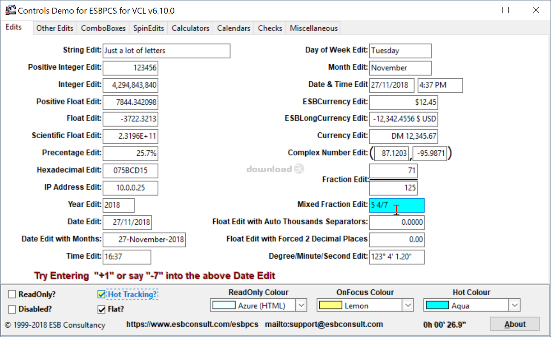The height and width of the screenshot is (337, 551).
Task: Click the support@esbconsult.com mailto link
Action: point(324,324)
